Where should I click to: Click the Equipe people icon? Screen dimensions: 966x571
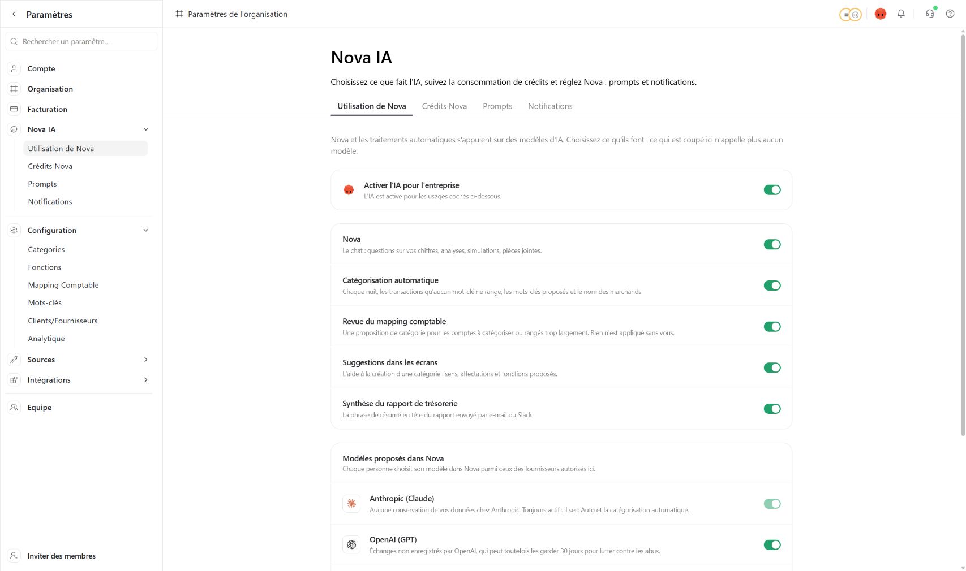point(14,407)
